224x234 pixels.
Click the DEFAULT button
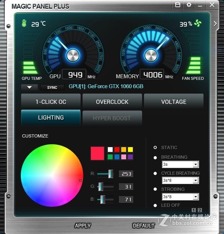click(x=143, y=226)
